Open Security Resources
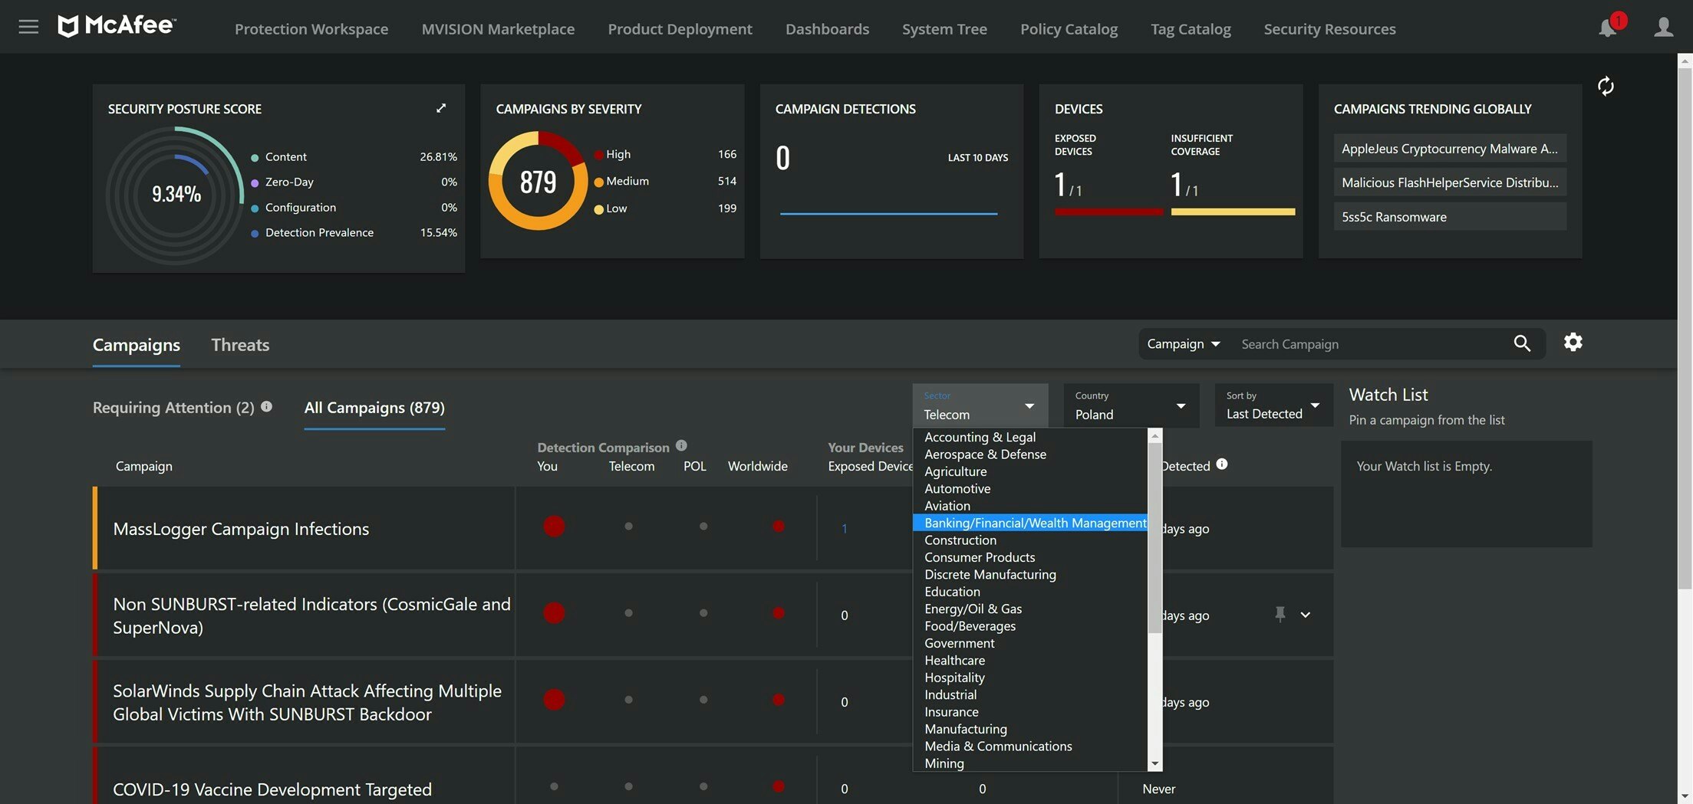Image resolution: width=1693 pixels, height=804 pixels. pos(1329,29)
